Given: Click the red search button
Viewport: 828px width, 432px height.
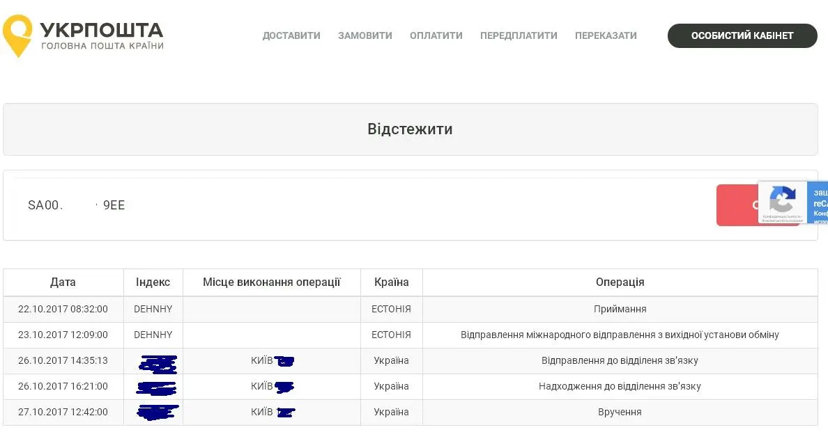Looking at the screenshot, I should 737,205.
